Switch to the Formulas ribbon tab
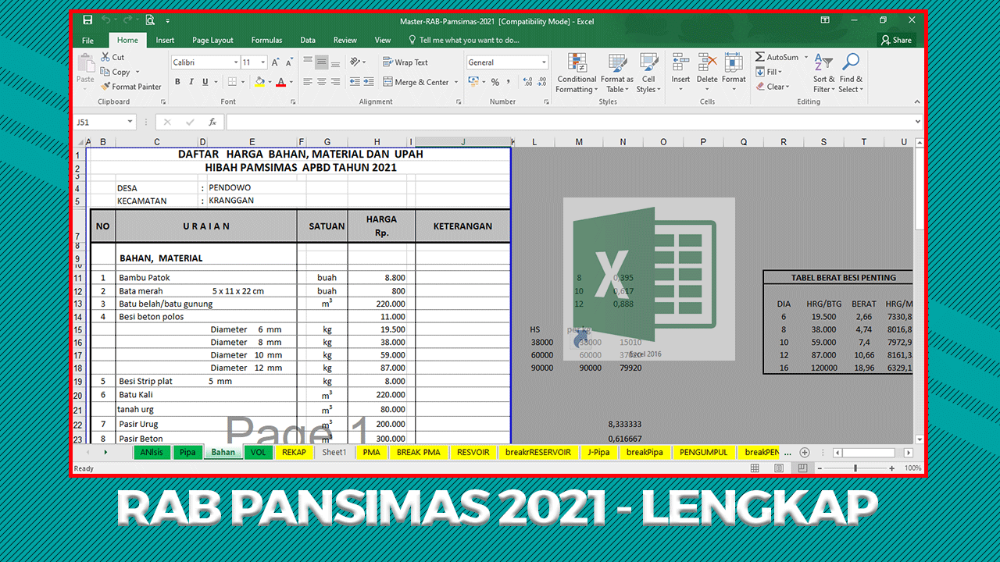 pos(266,40)
